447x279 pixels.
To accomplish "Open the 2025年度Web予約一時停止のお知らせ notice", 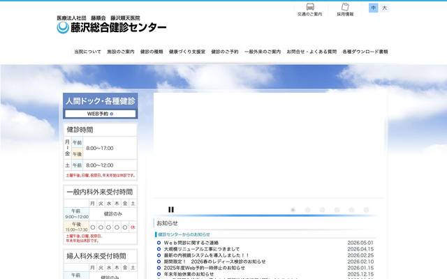I will (204, 268).
